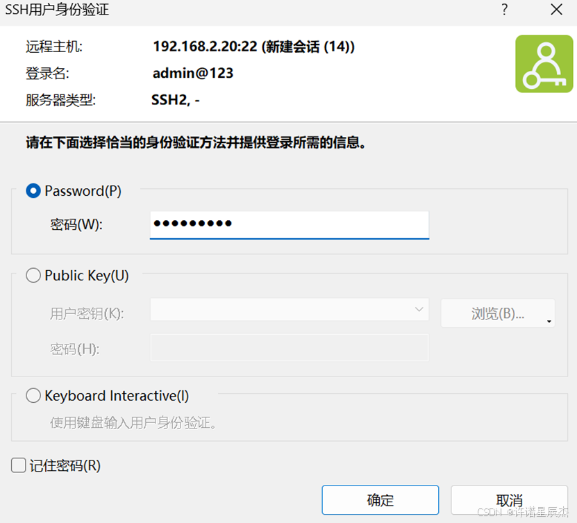Screen dimensions: 577x523
Task: Click the SSH2 server type label
Action: tap(171, 99)
